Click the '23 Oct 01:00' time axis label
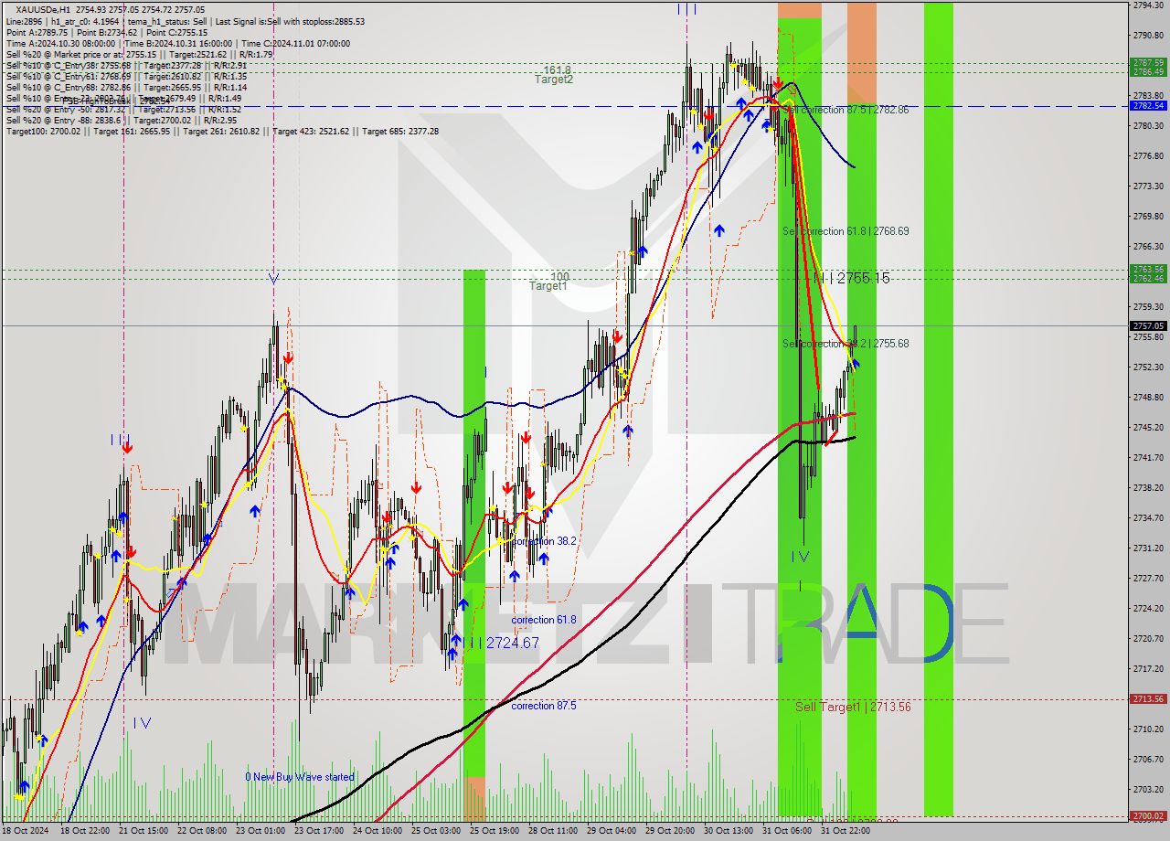 (261, 831)
